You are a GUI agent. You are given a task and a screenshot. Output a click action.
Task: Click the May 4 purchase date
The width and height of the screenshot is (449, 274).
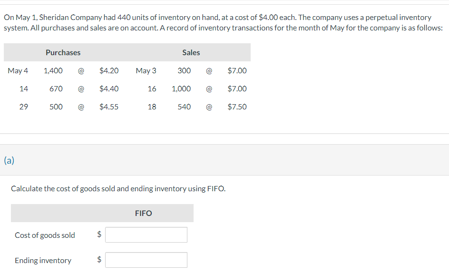pos(18,71)
